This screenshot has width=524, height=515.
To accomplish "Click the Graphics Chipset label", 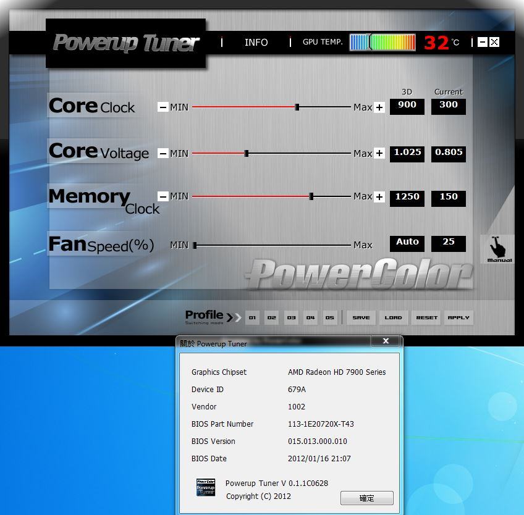I will point(219,372).
